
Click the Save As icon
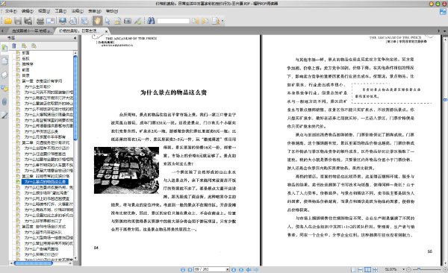(28, 21)
